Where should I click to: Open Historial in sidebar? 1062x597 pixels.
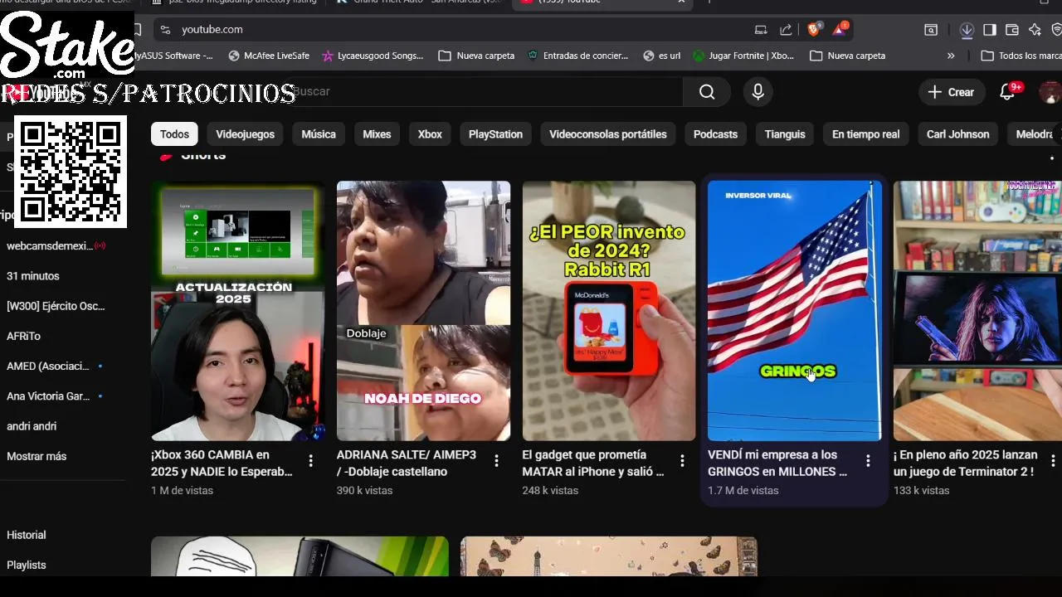point(27,535)
